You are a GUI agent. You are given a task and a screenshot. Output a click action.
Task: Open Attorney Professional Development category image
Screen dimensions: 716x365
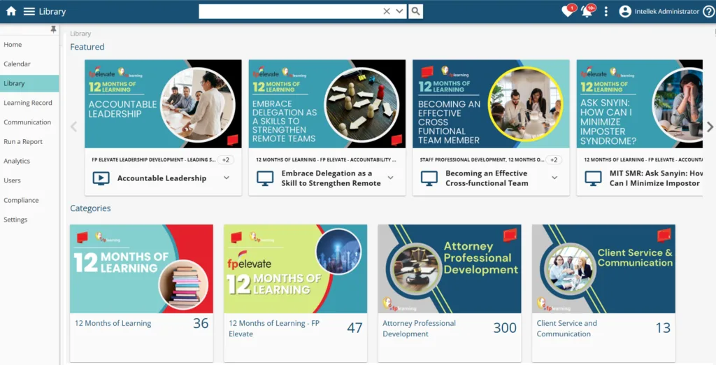click(x=450, y=269)
